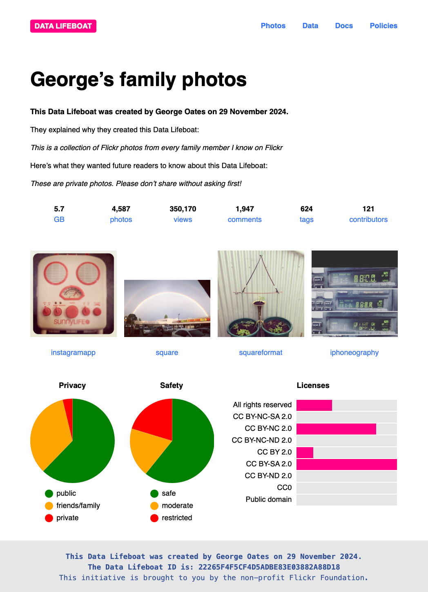Open the photos count link
Viewport: 428px width, 592px height.
click(x=121, y=220)
